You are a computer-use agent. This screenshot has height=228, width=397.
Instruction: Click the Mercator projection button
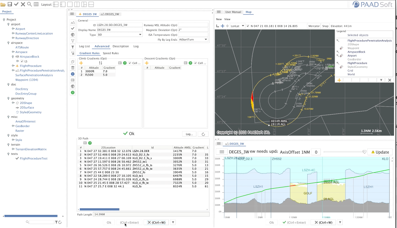(314, 26)
